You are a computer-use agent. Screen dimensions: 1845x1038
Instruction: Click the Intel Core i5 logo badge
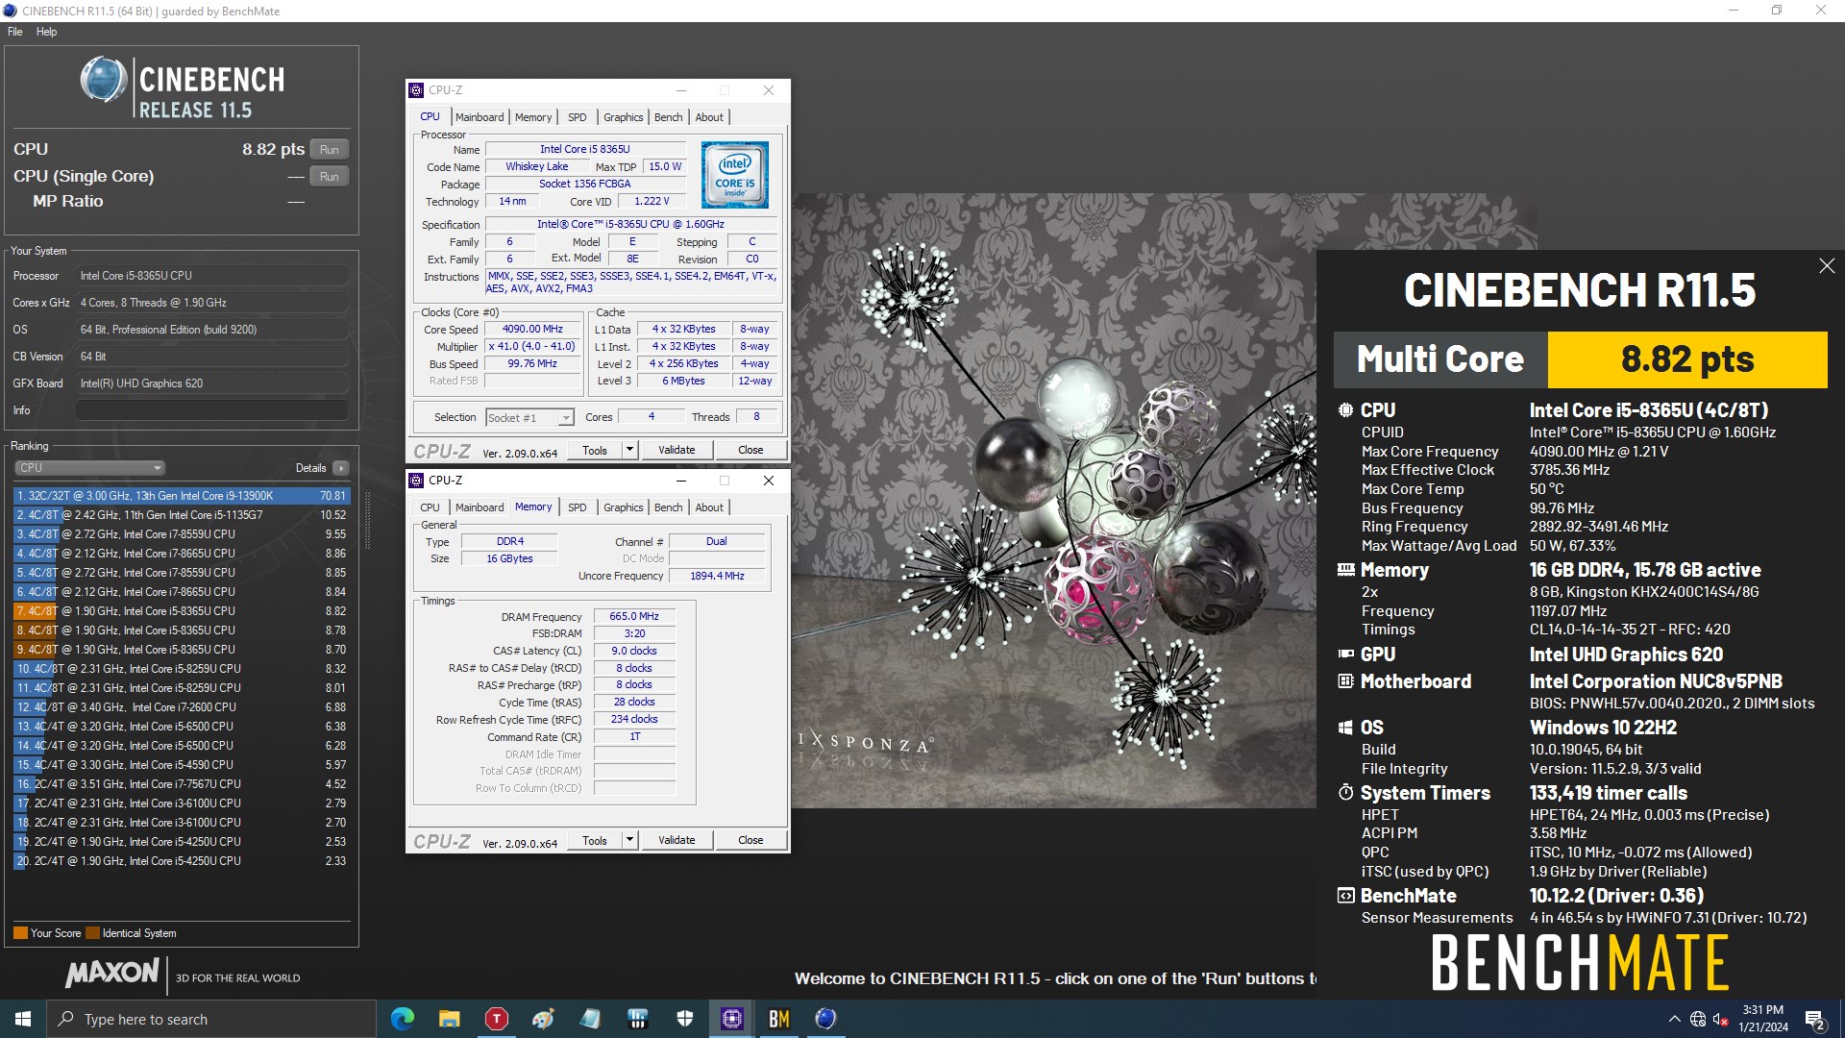[734, 175]
